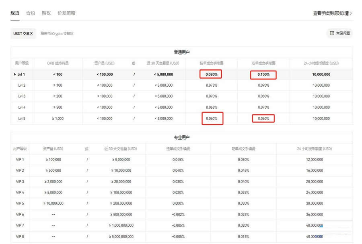Viewport: 362px width, 244px height.
Task: Select the VIP 1 row label
Action: (20, 159)
